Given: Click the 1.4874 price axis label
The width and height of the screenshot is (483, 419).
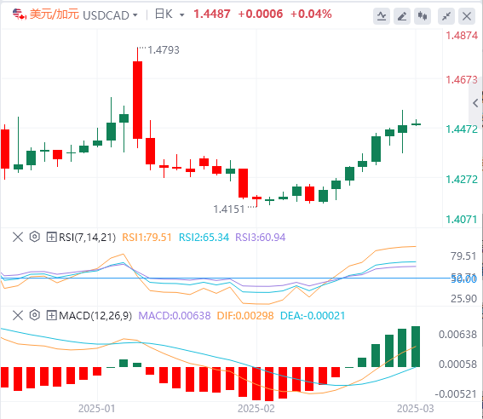Looking at the screenshot, I should (462, 36).
